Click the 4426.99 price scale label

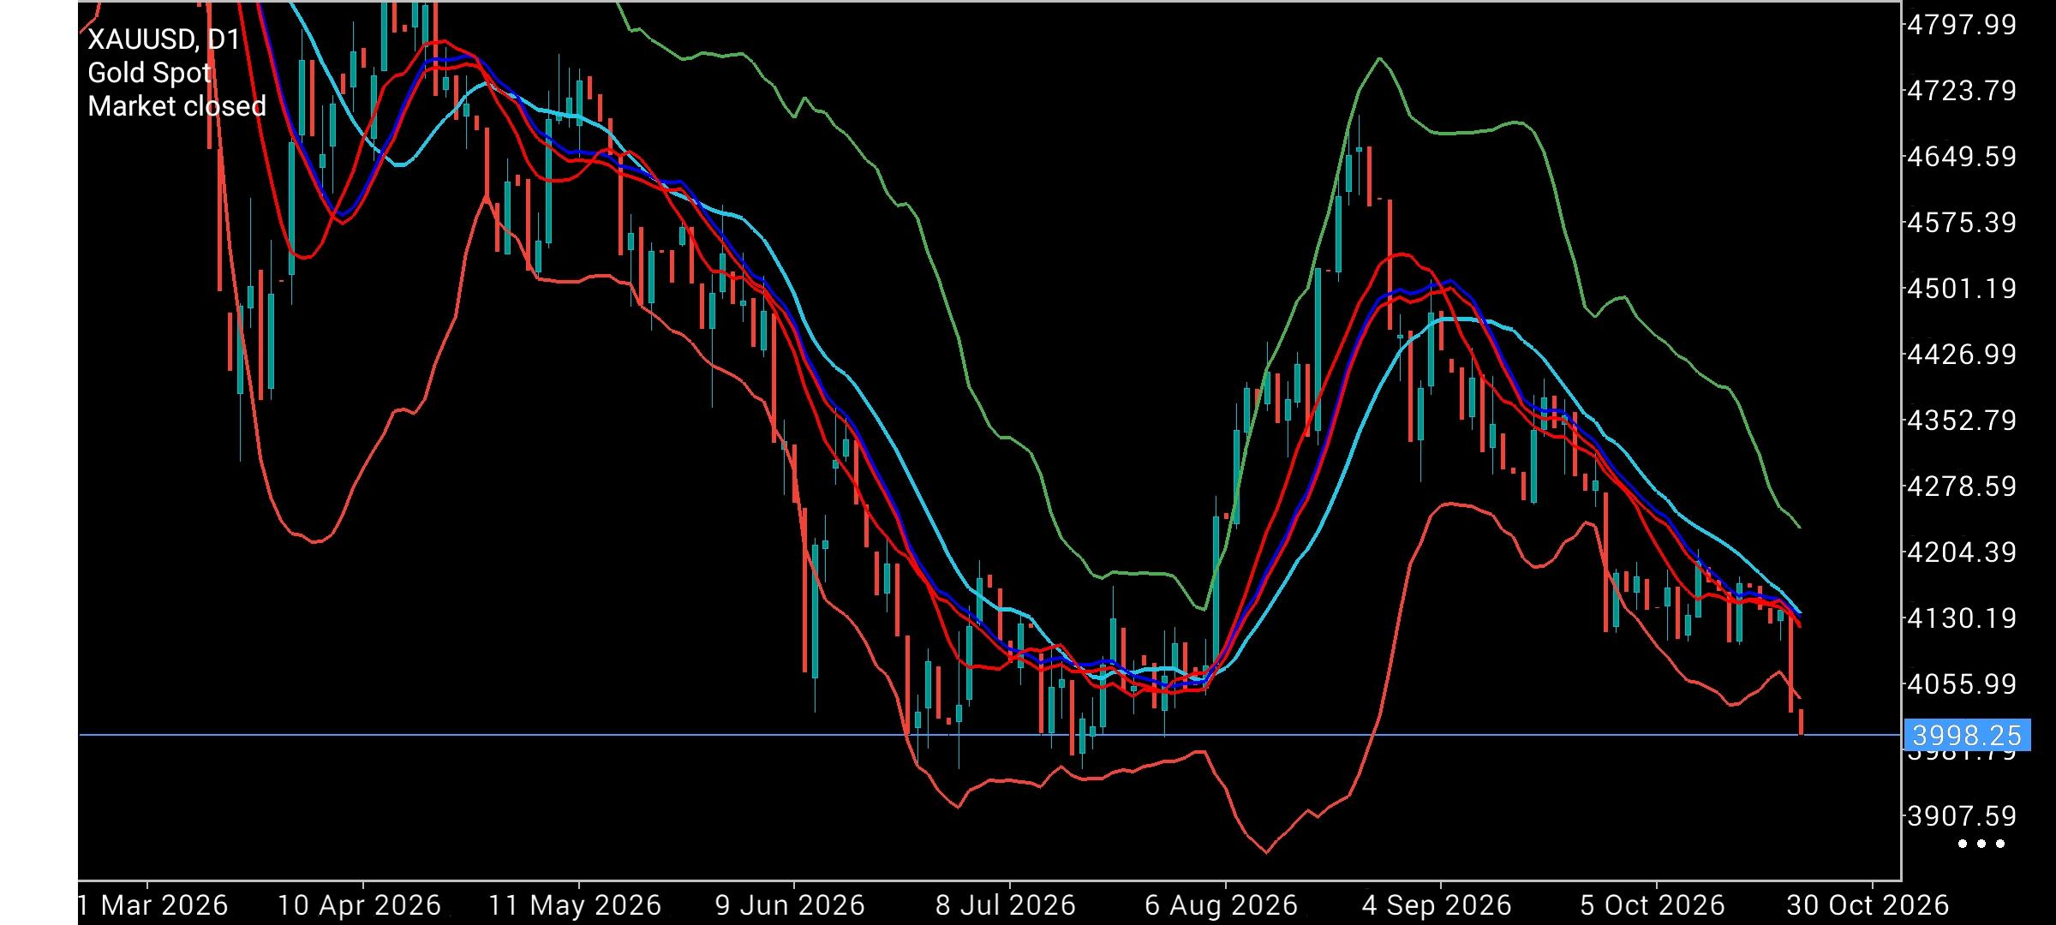[x=1962, y=355]
